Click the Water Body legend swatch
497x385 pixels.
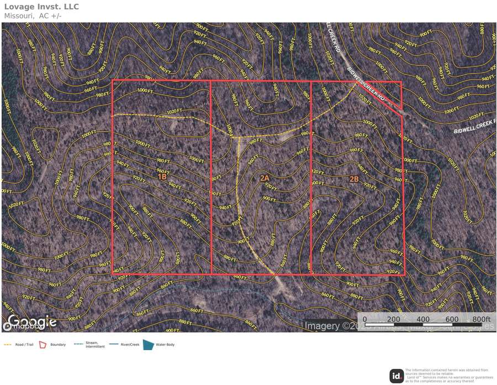pos(149,345)
